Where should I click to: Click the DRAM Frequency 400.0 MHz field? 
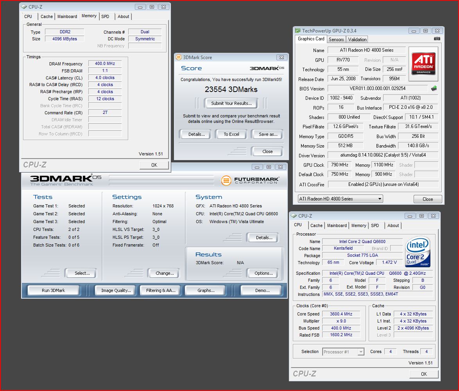click(x=105, y=64)
